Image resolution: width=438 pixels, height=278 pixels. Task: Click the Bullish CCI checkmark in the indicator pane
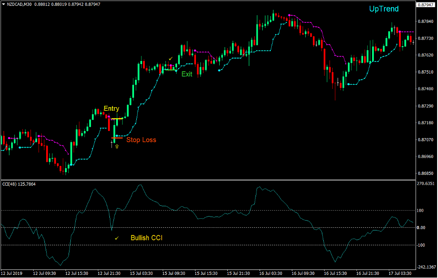click(116, 237)
